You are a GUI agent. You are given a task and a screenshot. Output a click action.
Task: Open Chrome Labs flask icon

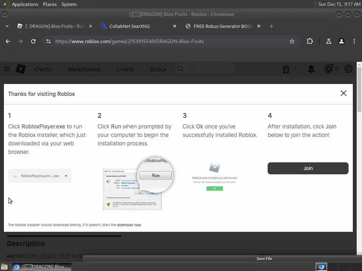pyautogui.click(x=328, y=41)
